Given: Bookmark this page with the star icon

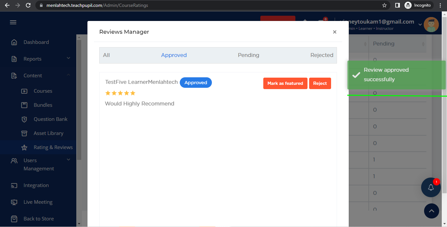Looking at the screenshot, I should pos(384,5).
